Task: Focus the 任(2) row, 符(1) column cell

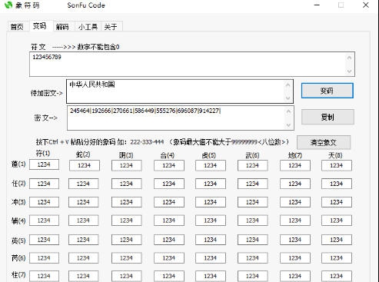Action: click(x=44, y=184)
